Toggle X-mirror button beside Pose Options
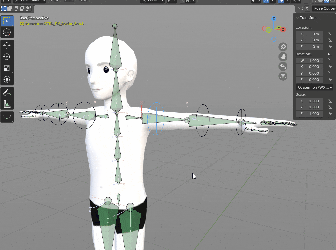This screenshot has height=250, width=336. pyautogui.click(x=307, y=8)
